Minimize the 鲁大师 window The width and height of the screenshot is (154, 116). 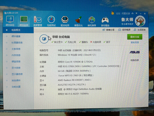point(141,14)
